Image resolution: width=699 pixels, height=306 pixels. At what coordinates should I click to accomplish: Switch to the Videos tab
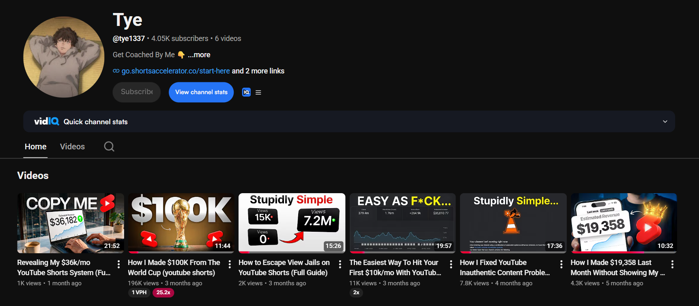click(72, 147)
